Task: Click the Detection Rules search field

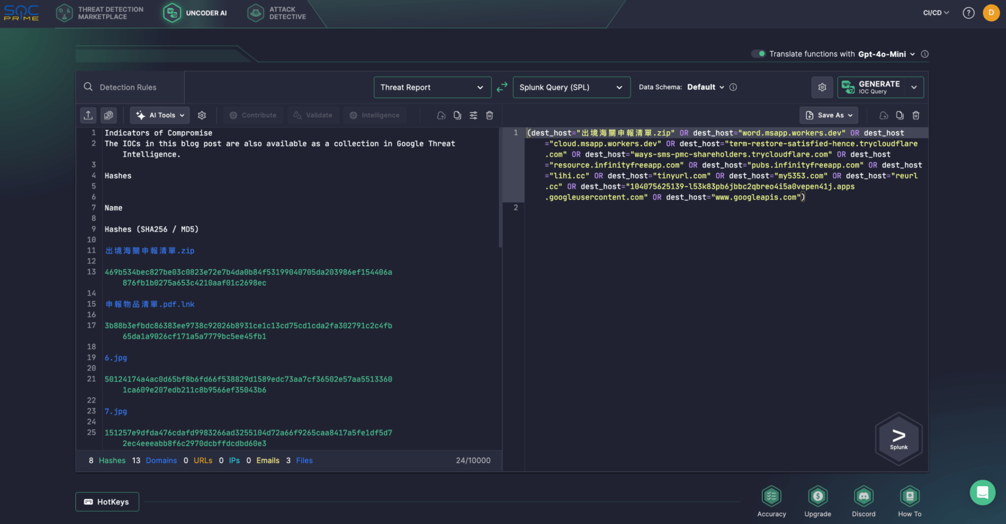Action: (128, 87)
